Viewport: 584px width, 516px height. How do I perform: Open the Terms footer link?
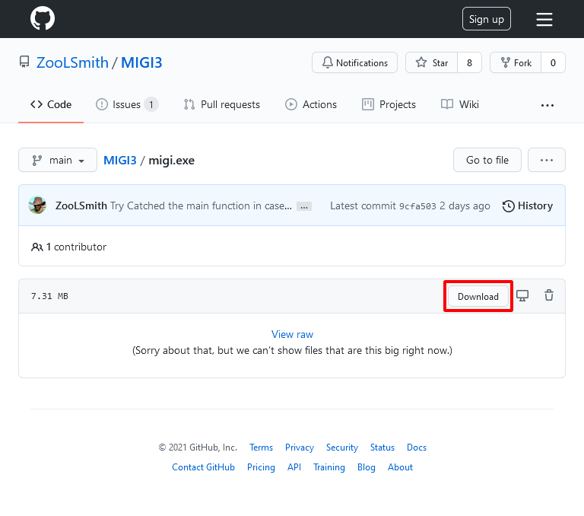261,448
